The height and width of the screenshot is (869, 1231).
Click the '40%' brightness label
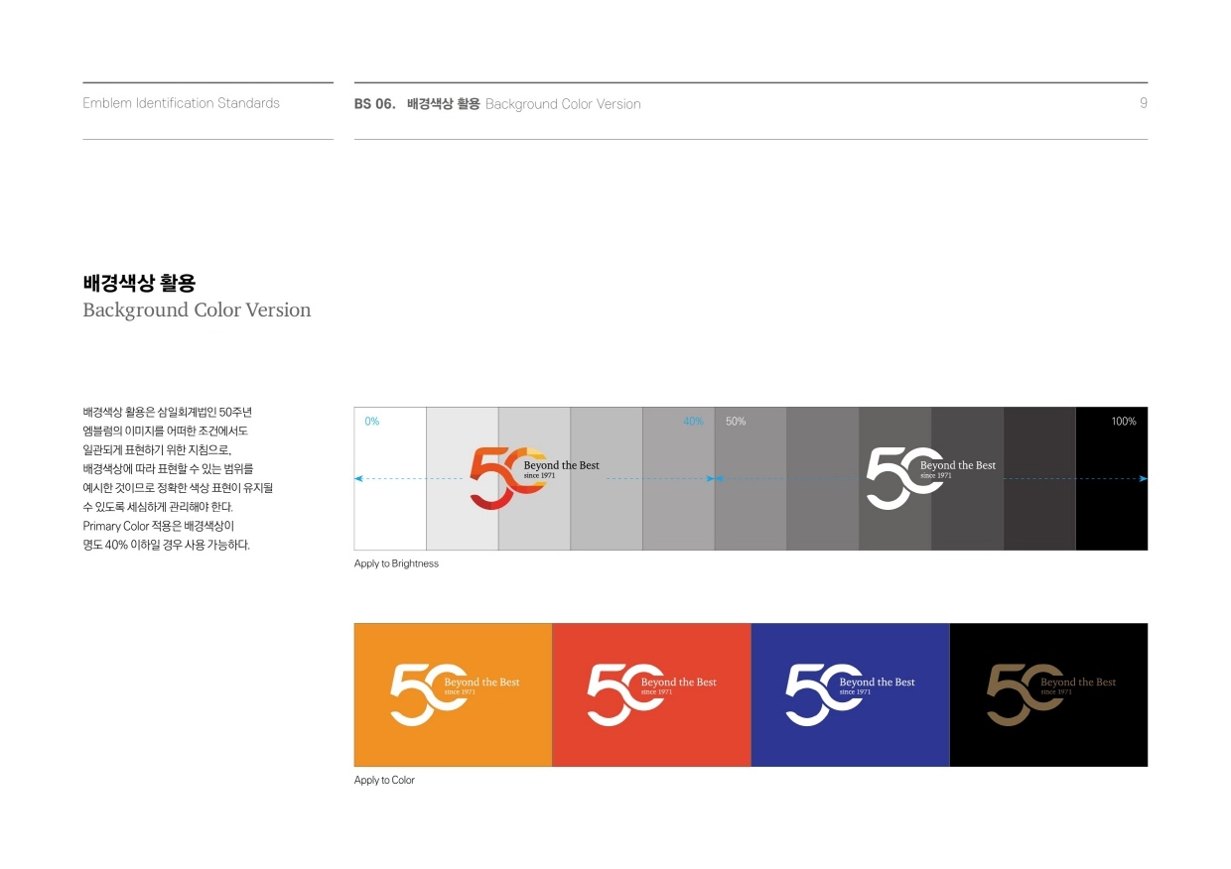click(x=693, y=422)
